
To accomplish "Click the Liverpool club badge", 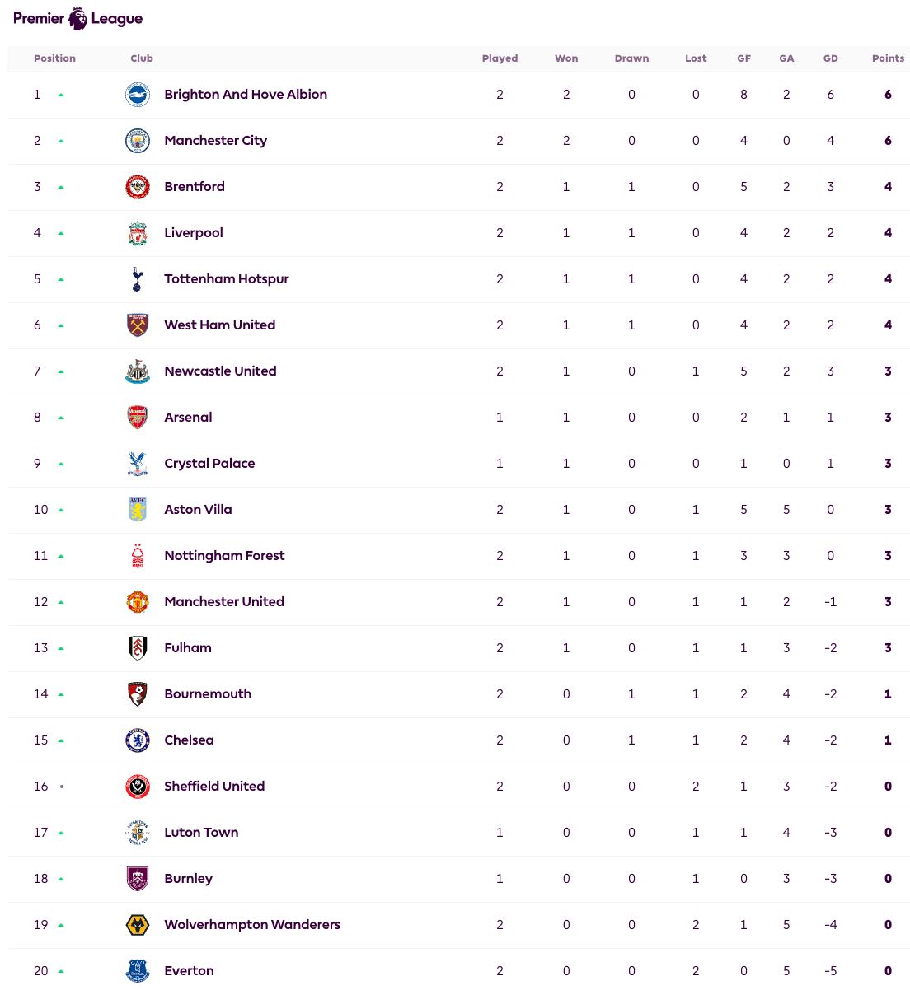I will click(138, 233).
